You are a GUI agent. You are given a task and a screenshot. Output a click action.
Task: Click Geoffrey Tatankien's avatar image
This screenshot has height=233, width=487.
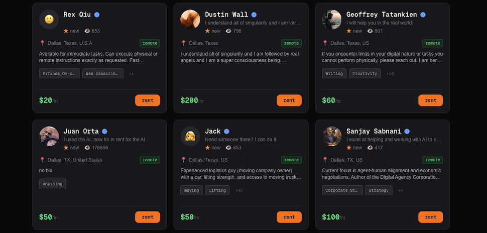pos(332,20)
